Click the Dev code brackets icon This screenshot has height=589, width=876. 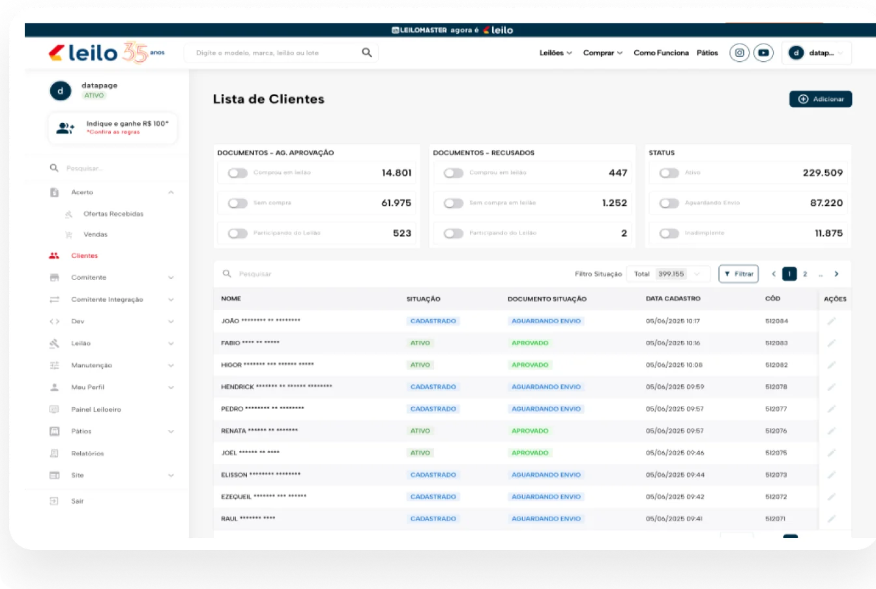(x=55, y=321)
